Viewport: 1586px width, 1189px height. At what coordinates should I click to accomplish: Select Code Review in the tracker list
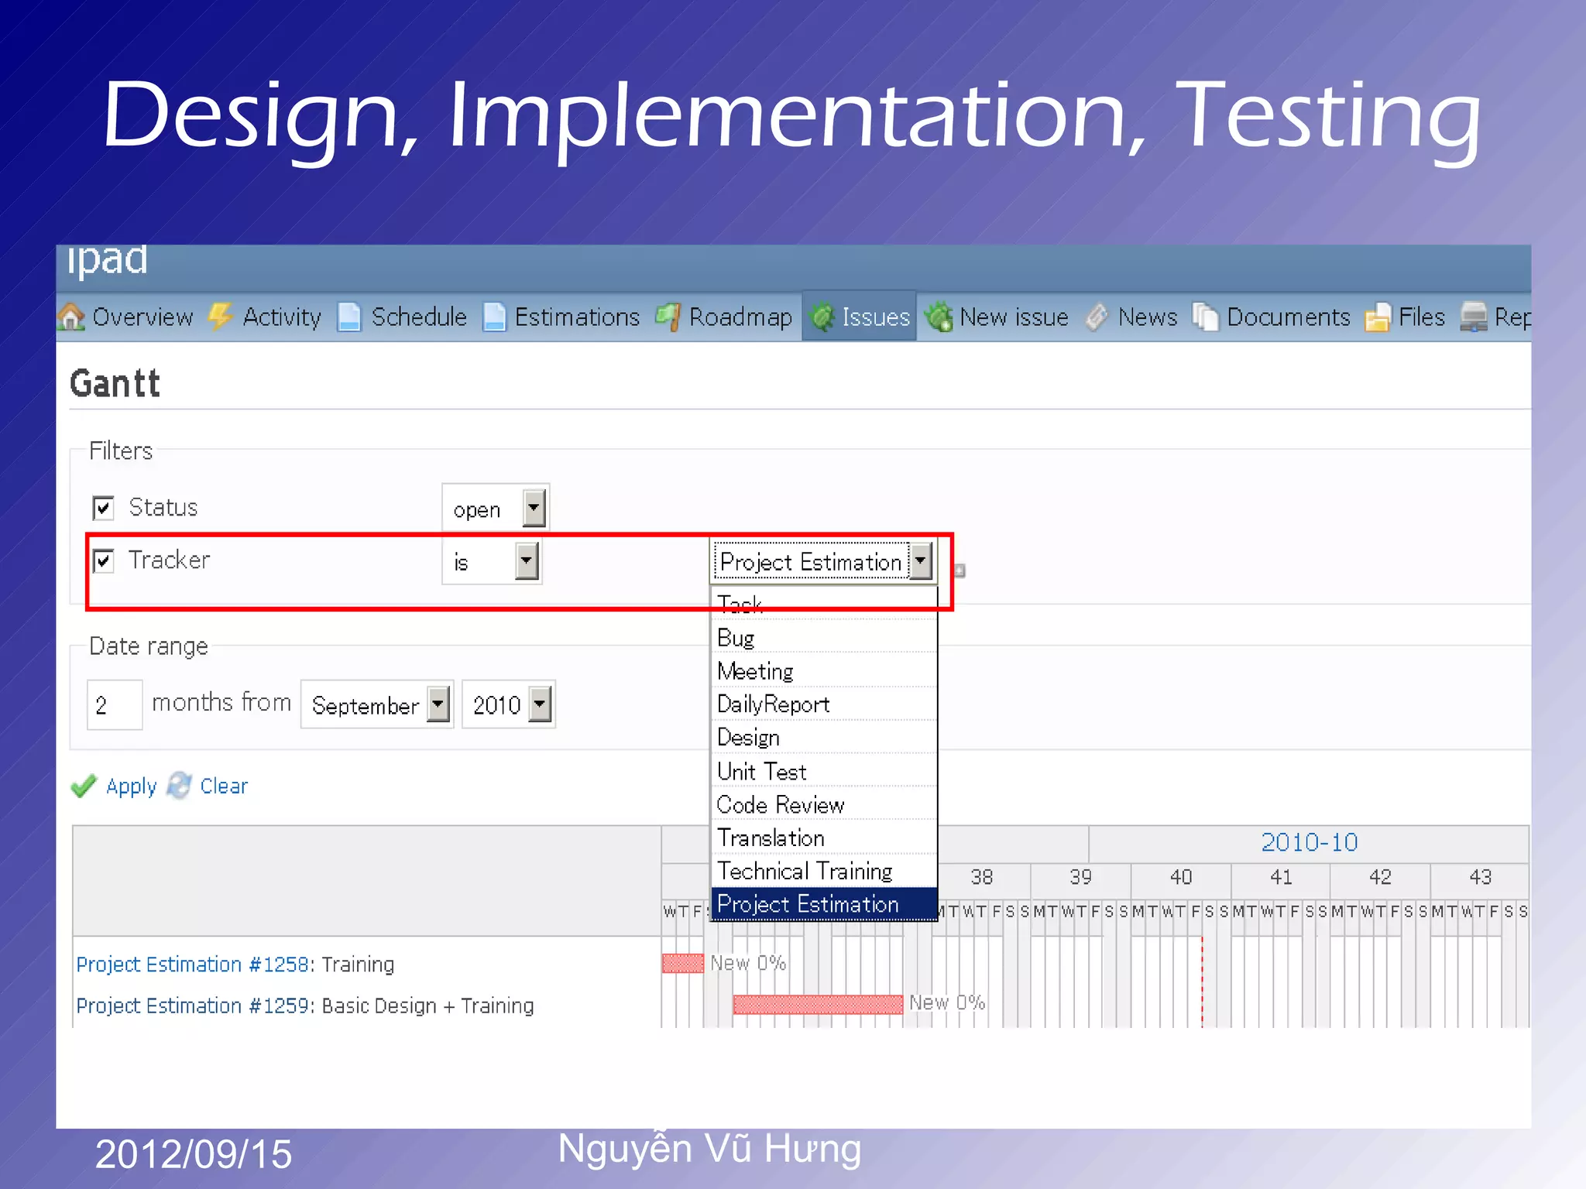point(823,804)
